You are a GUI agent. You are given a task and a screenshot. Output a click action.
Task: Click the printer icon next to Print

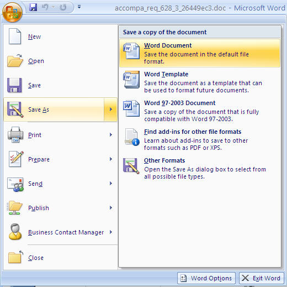pyautogui.click(x=15, y=135)
